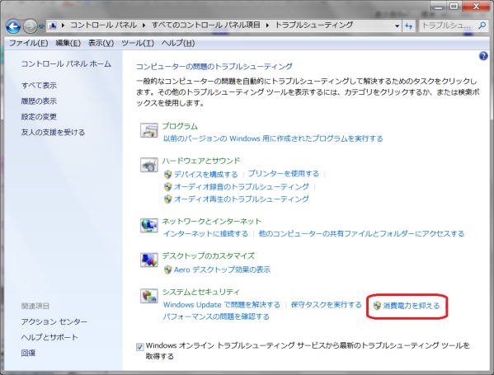Click the ハードウェアとサウンド category icon
The height and width of the screenshot is (375, 494).
(149, 165)
